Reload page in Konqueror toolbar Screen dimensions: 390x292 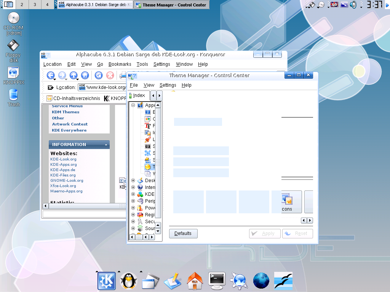(99, 75)
